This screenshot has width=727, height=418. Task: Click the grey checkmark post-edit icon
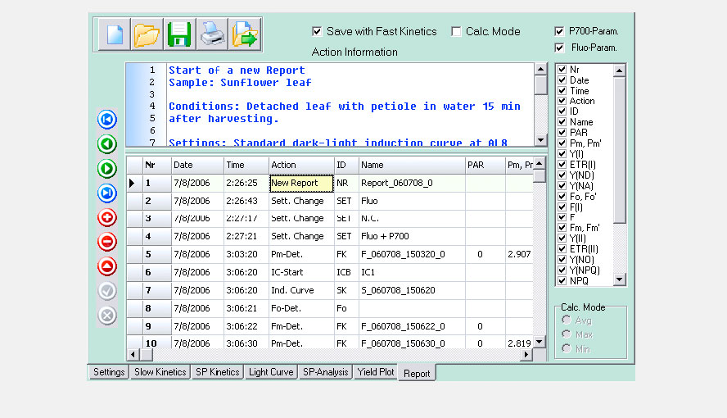pyautogui.click(x=106, y=291)
